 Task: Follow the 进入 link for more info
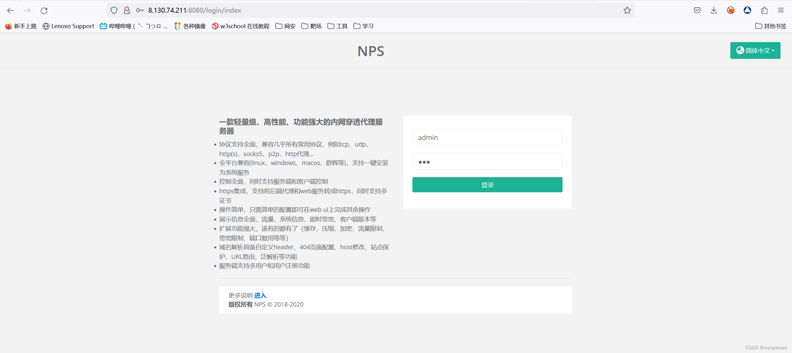pyautogui.click(x=260, y=295)
